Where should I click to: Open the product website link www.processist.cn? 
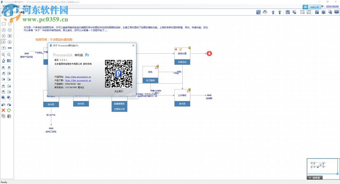click(x=78, y=77)
